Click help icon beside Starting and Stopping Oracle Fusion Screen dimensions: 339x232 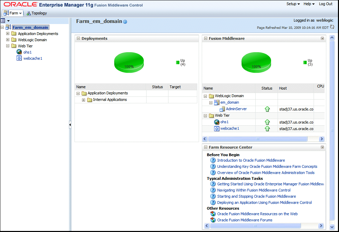pos(213,196)
